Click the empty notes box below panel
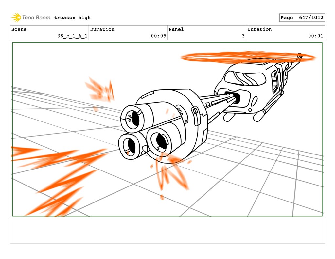Viewport: 335px width, 259px height. tap(167, 231)
